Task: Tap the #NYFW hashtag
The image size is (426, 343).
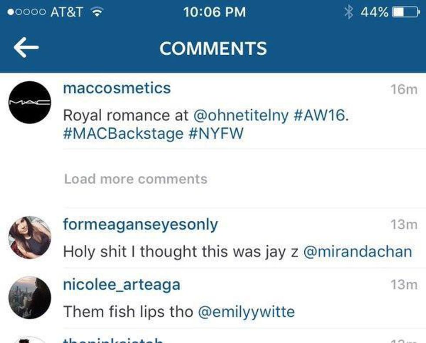Action: pos(216,133)
